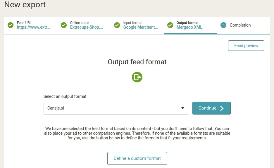The height and width of the screenshot is (168, 274).
Task: Click Define a custom format button
Action: coord(137,158)
